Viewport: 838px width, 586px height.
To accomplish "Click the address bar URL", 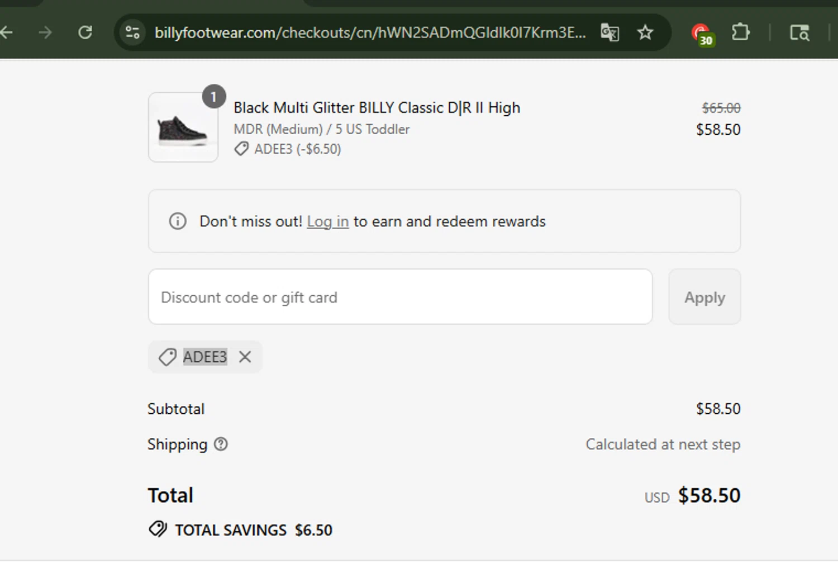I will 370,32.
